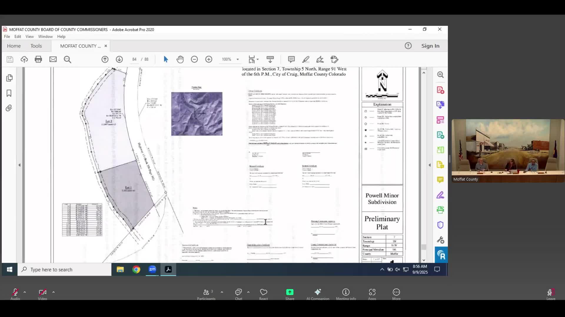Switch to the Tools tab
The width and height of the screenshot is (565, 317).
(x=36, y=46)
